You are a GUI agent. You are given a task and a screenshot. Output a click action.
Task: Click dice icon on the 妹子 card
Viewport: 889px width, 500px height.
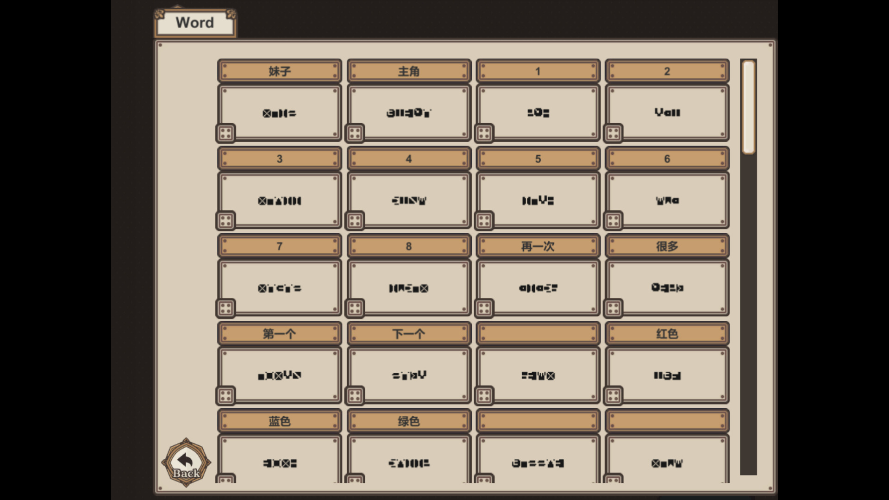225,133
